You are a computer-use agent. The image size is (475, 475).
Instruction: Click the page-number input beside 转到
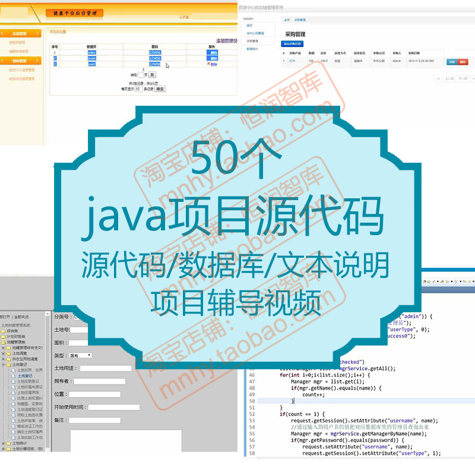point(141,75)
